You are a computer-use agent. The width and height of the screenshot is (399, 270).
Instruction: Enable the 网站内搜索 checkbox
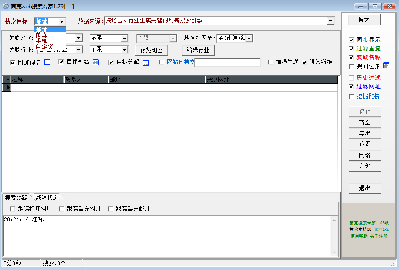[162, 62]
